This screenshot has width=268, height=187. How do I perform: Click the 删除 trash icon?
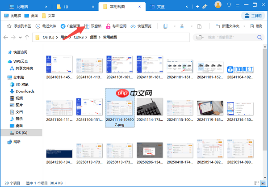pos(252,26)
